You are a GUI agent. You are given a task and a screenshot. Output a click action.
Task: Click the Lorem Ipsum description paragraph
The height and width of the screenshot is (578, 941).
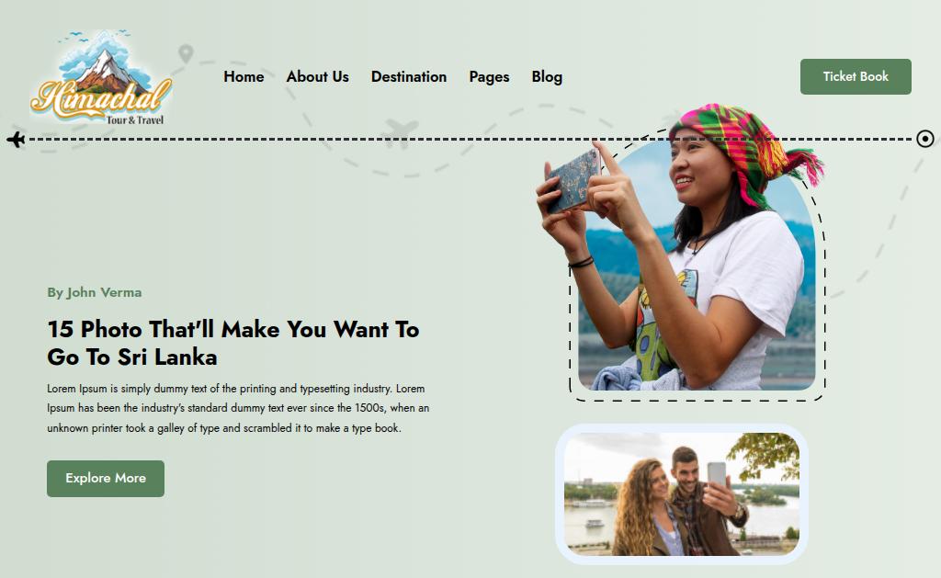point(238,408)
